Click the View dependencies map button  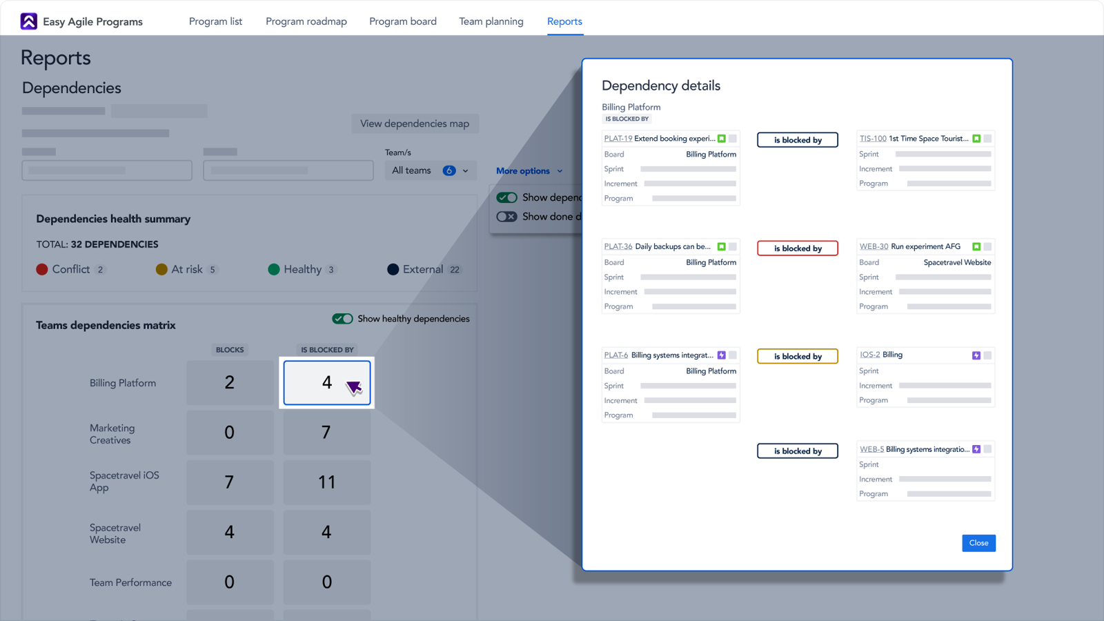tap(415, 124)
